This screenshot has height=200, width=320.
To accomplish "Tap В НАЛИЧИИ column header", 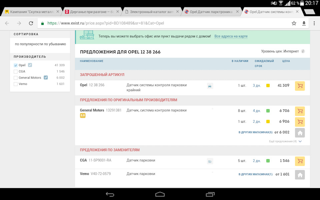I will pyautogui.click(x=240, y=61).
